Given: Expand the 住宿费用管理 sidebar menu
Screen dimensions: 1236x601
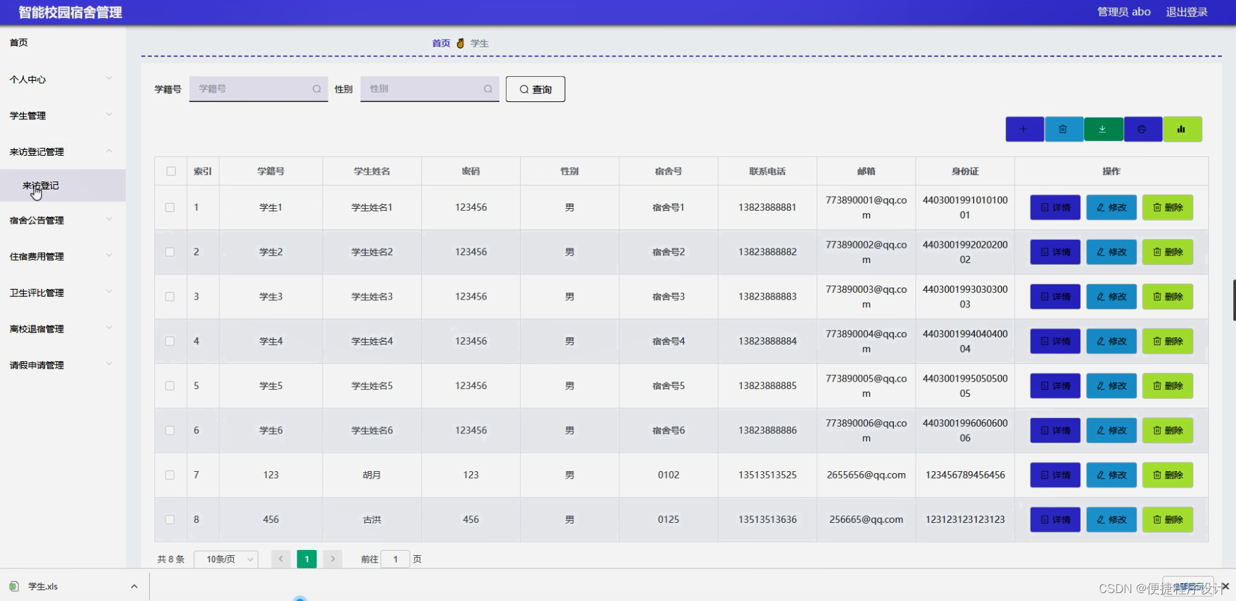Looking at the screenshot, I should point(63,256).
